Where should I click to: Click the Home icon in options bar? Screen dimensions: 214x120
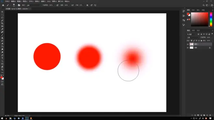(x=3, y=5)
